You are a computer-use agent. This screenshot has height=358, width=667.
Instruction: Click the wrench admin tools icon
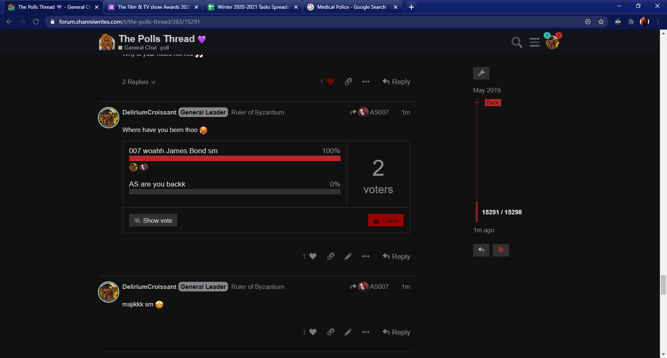(481, 73)
